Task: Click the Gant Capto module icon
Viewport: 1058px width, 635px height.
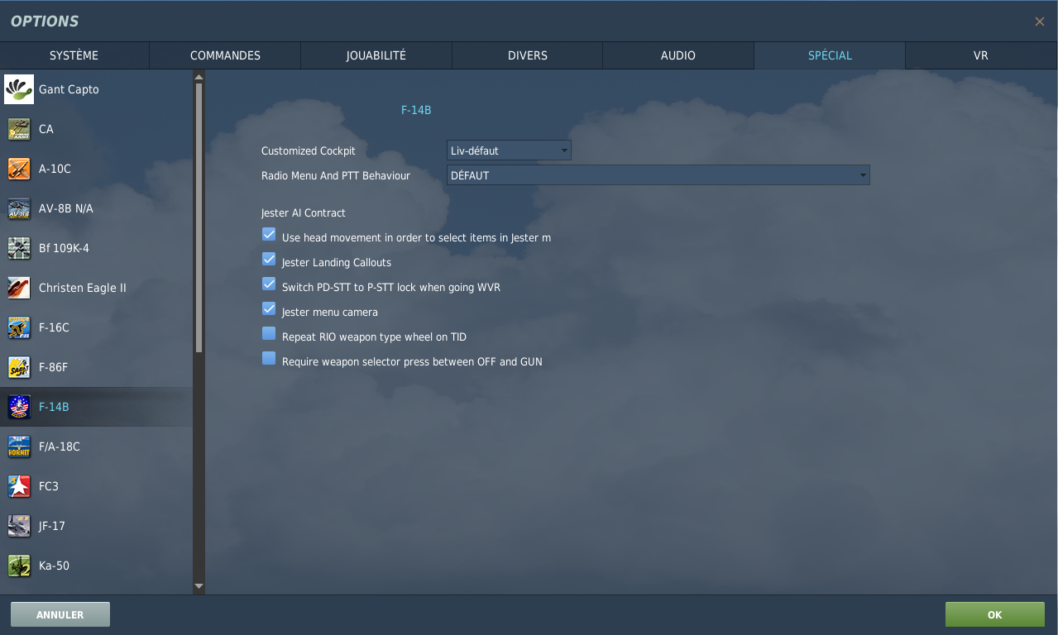Action: (19, 89)
